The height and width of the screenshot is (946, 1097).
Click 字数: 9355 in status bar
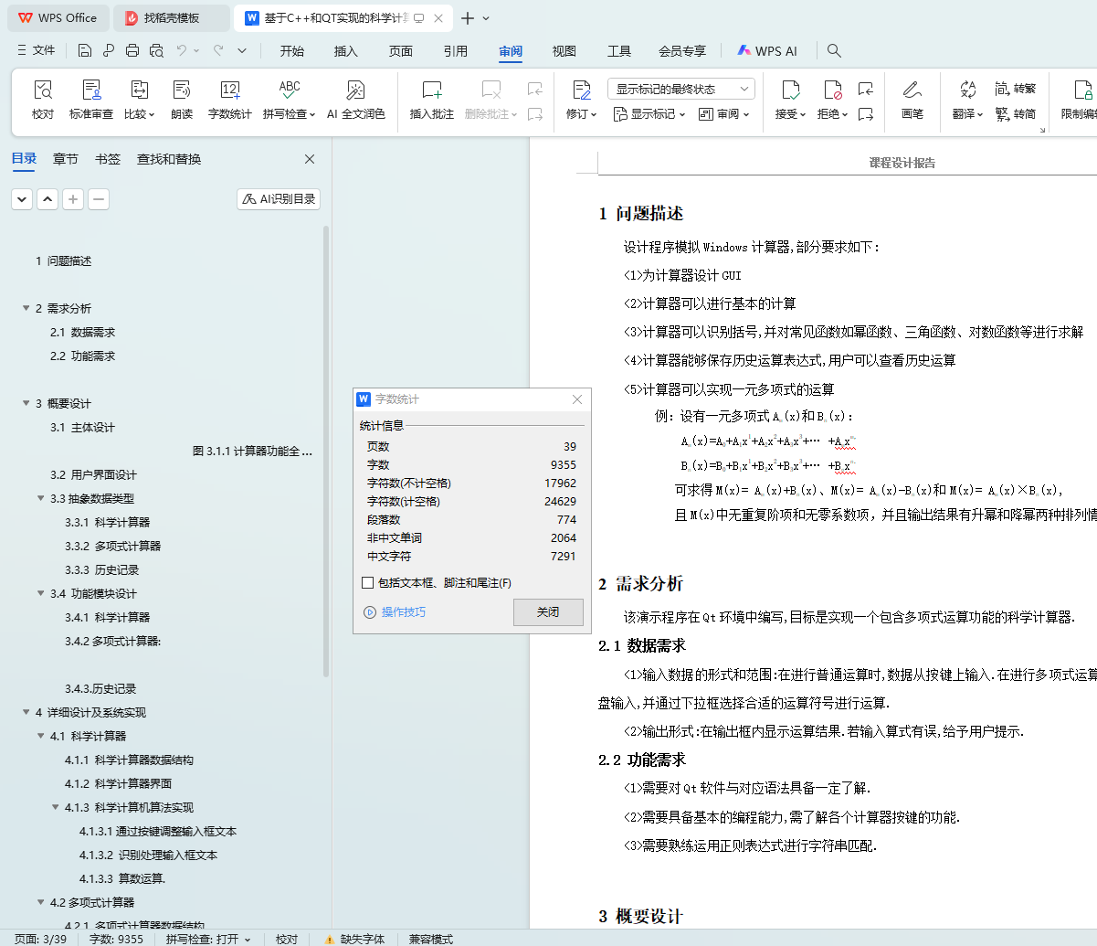[116, 939]
